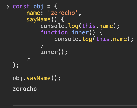Click the 'zerocho' string literal in code

pyautogui.click(x=63, y=13)
